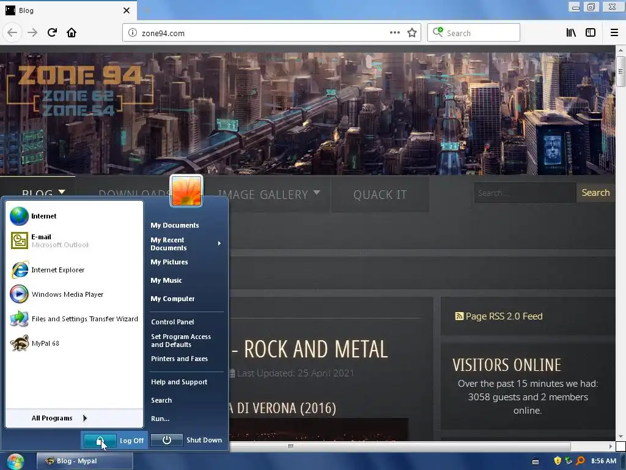Go back with the browser back arrow

(x=12, y=33)
